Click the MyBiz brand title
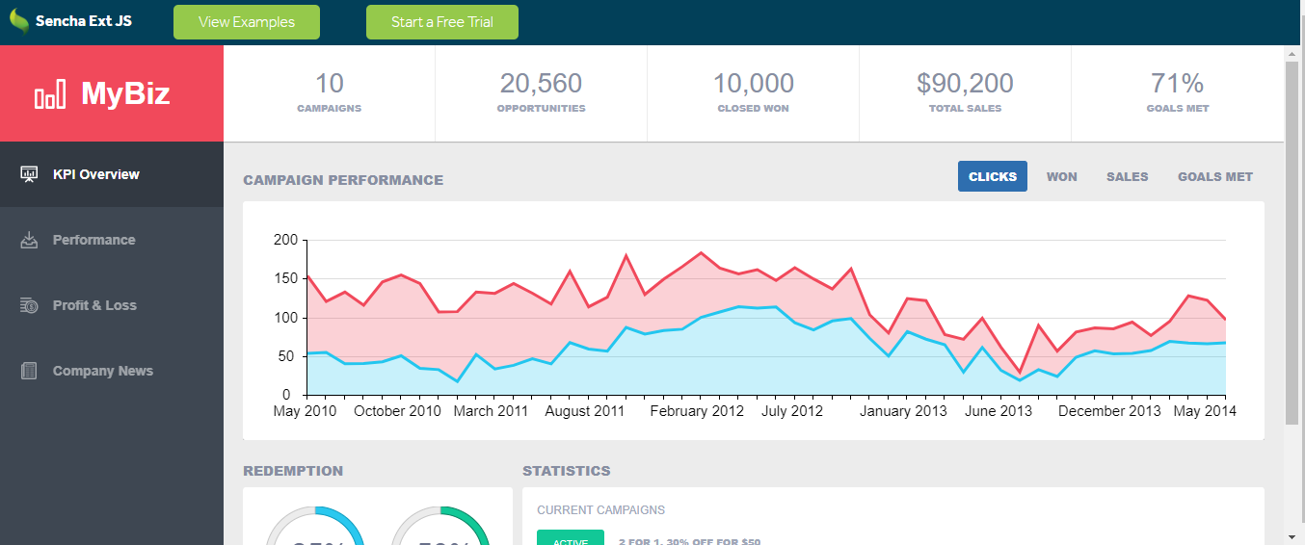Viewport: 1305px width, 545px height. [125, 93]
